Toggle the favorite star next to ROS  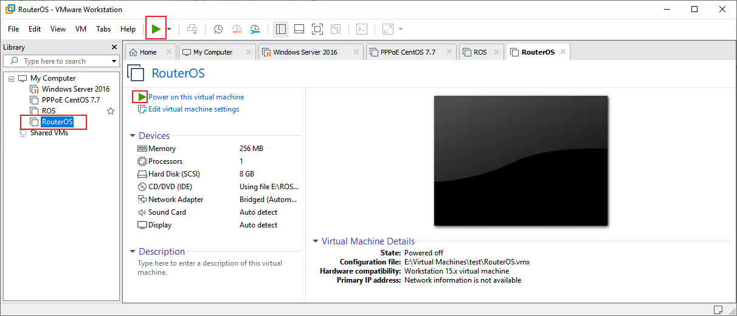click(x=111, y=111)
